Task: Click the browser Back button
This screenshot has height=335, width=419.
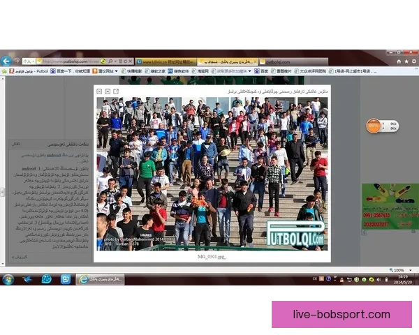Action: tap(6, 61)
